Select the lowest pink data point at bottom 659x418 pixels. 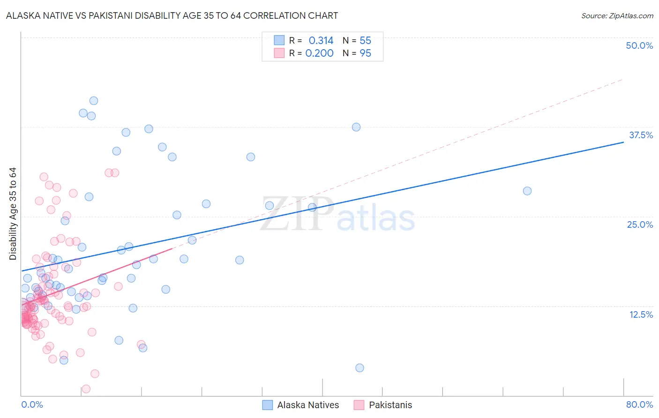click(86, 389)
